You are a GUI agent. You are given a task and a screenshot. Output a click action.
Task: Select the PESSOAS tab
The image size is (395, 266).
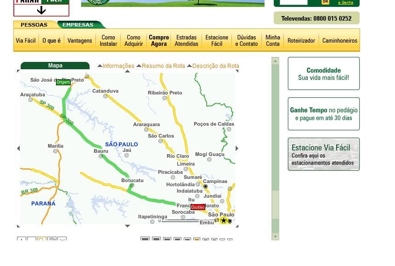(34, 25)
